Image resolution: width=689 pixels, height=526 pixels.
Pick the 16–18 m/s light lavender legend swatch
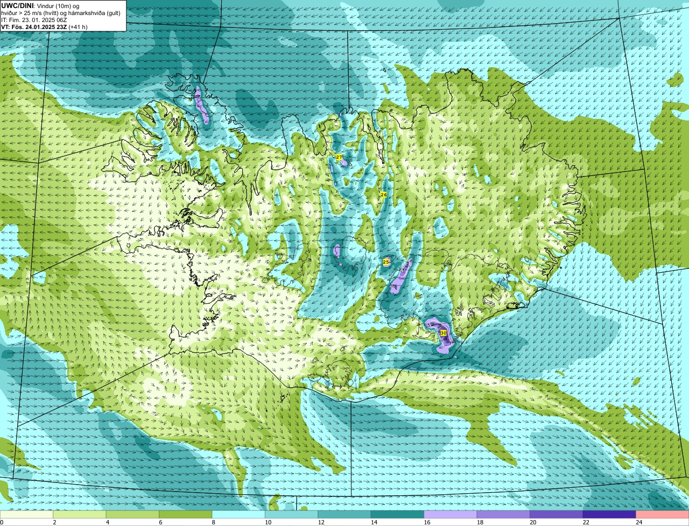click(x=451, y=514)
